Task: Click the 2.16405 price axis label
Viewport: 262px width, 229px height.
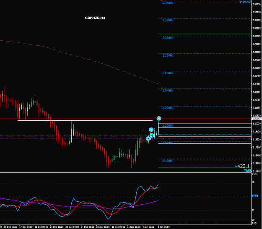Action: [257, 155]
